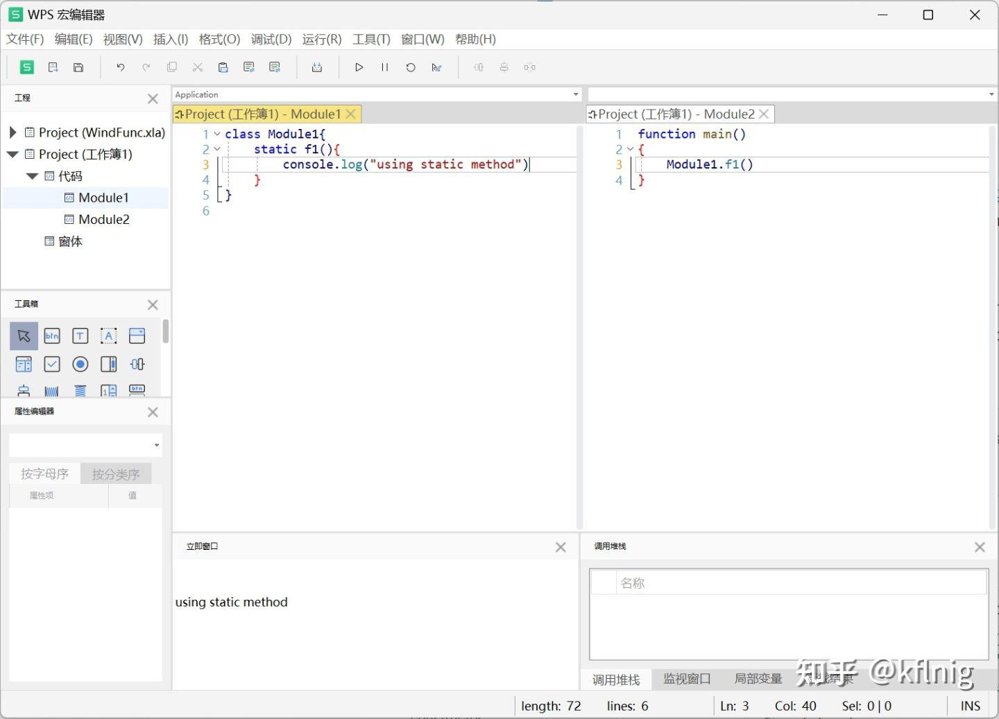The width and height of the screenshot is (999, 719).
Task: Choose the text box control tool
Action: pyautogui.click(x=80, y=336)
